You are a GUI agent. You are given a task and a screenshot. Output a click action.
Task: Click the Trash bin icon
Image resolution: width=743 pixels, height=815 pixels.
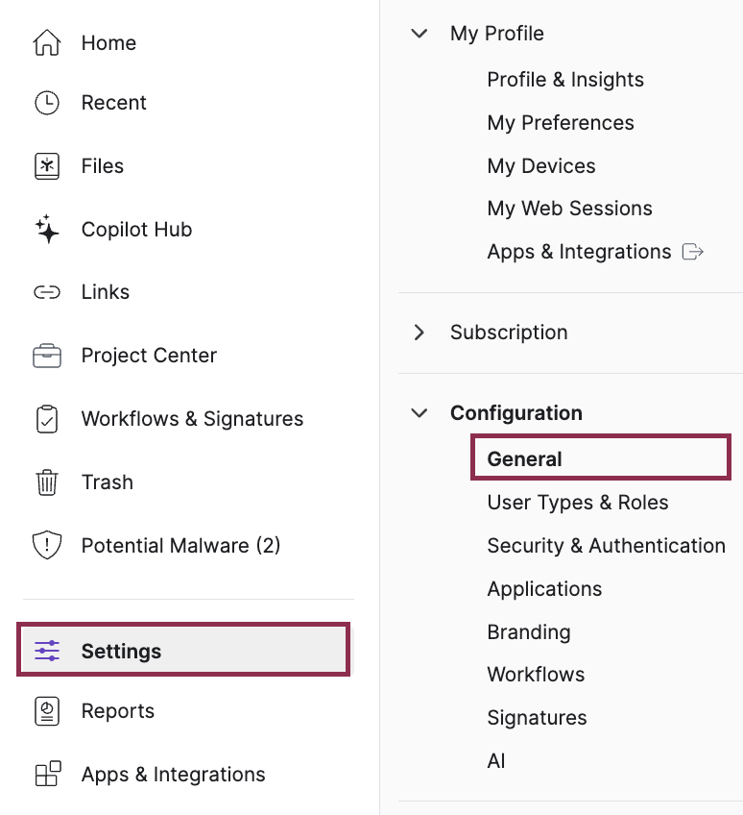coord(46,482)
